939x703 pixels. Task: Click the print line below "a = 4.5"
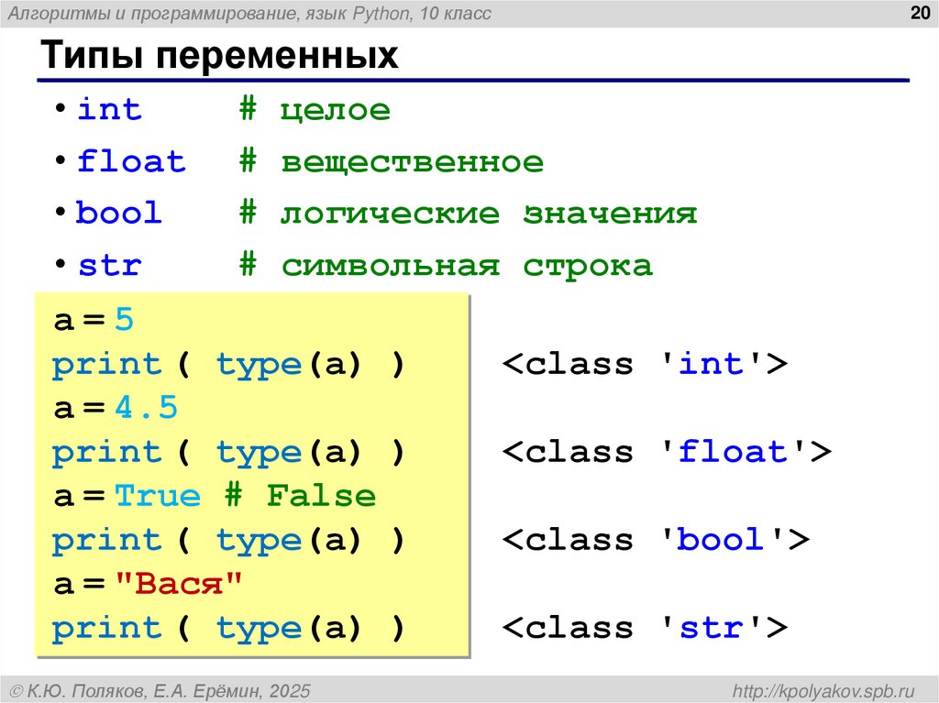(x=228, y=452)
